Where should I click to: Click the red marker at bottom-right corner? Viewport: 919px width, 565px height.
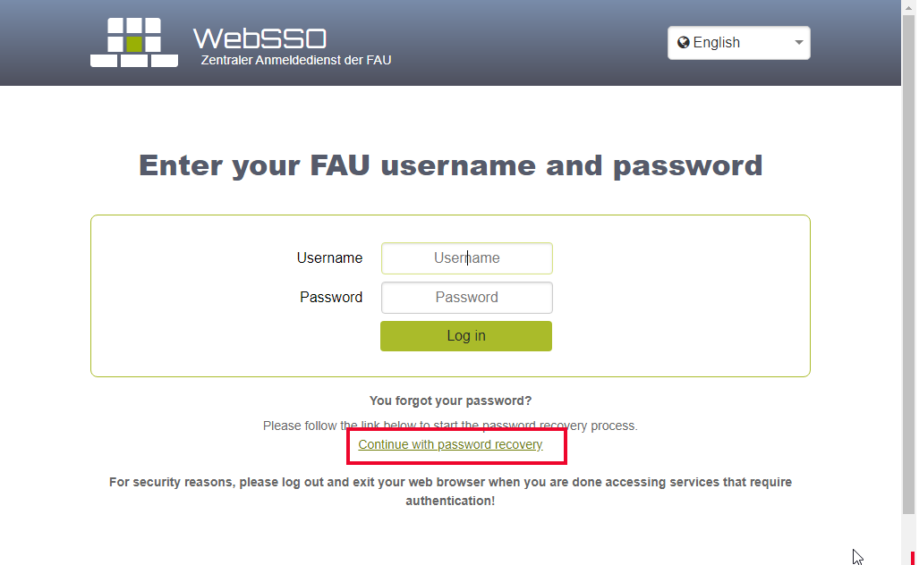click(913, 558)
